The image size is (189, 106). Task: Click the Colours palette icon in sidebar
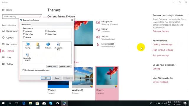[x=3, y=38]
